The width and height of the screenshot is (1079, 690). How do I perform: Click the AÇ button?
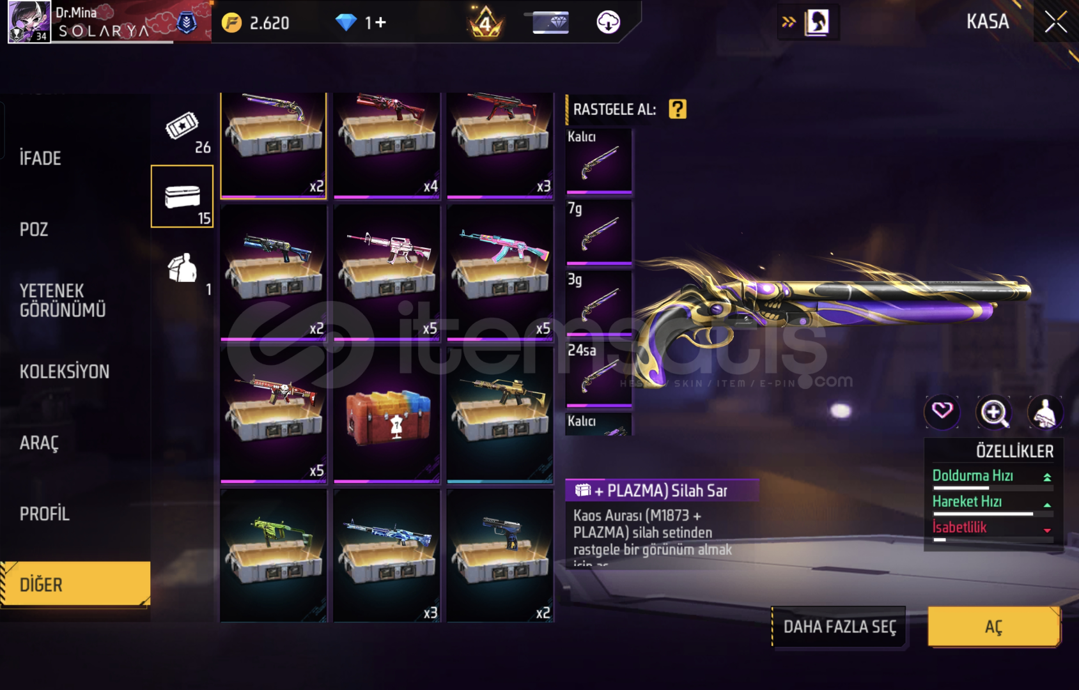(994, 627)
